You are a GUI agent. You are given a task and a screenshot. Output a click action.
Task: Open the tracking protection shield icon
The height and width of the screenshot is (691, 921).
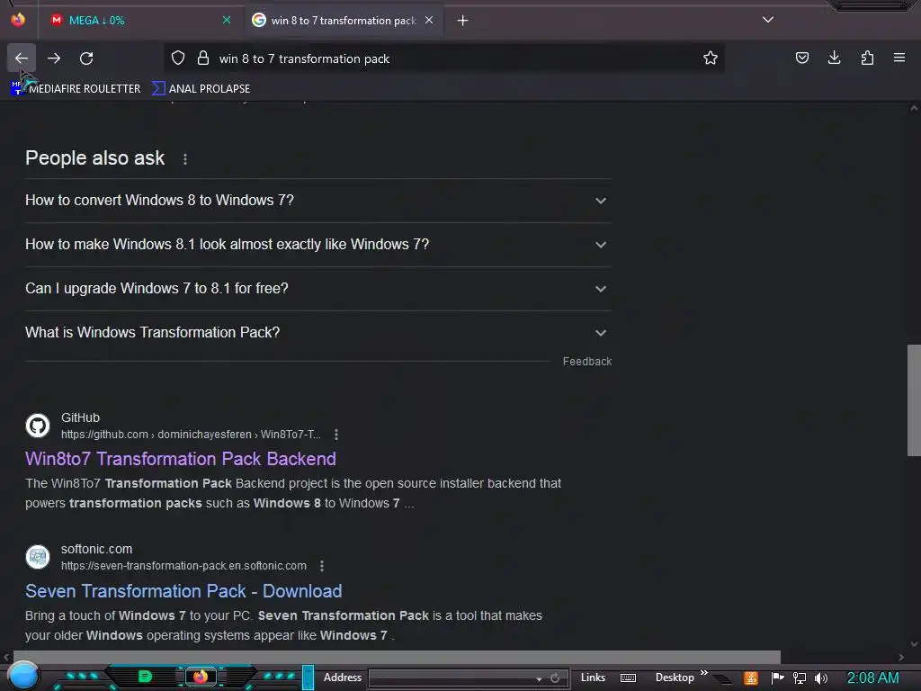coord(178,58)
